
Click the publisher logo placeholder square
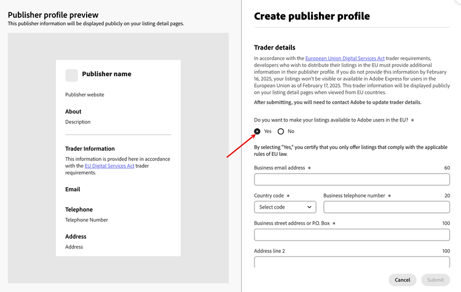pos(71,75)
